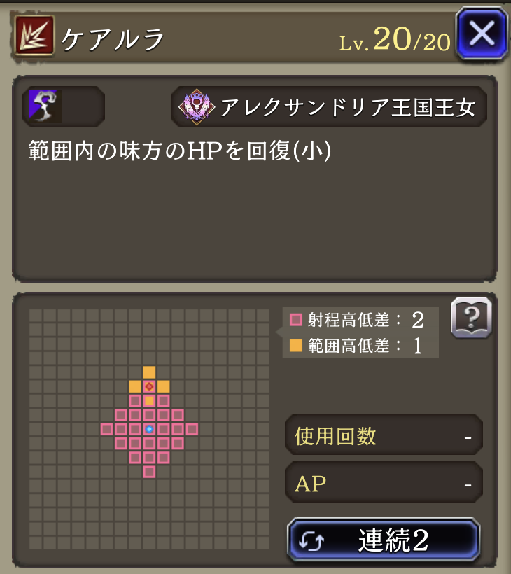Tap the Alexandria kingdom crest emblem

197,107
